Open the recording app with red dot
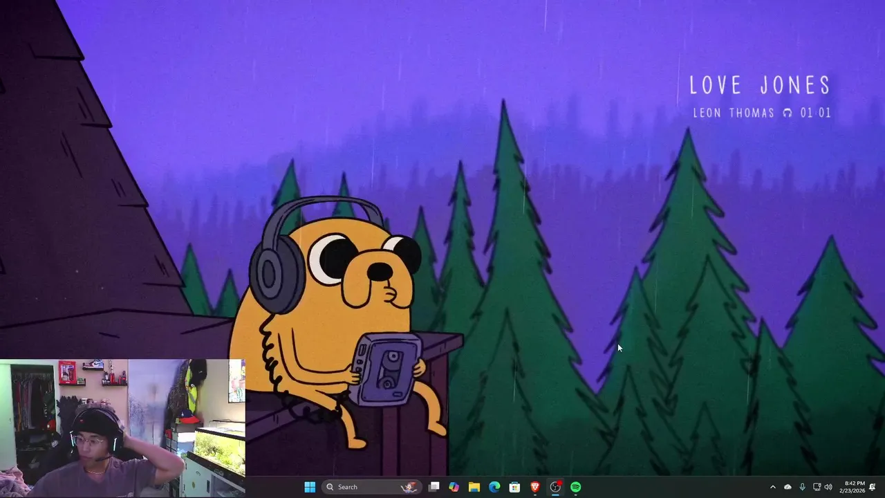This screenshot has height=498, width=885. pyautogui.click(x=555, y=487)
